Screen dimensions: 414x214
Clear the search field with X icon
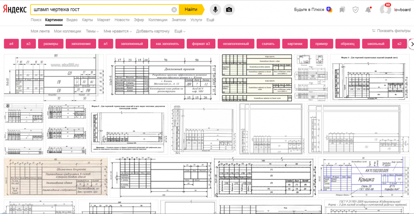(174, 10)
